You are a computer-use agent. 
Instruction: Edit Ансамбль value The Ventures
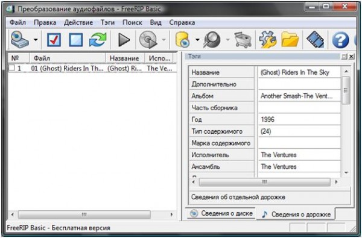[299, 166]
